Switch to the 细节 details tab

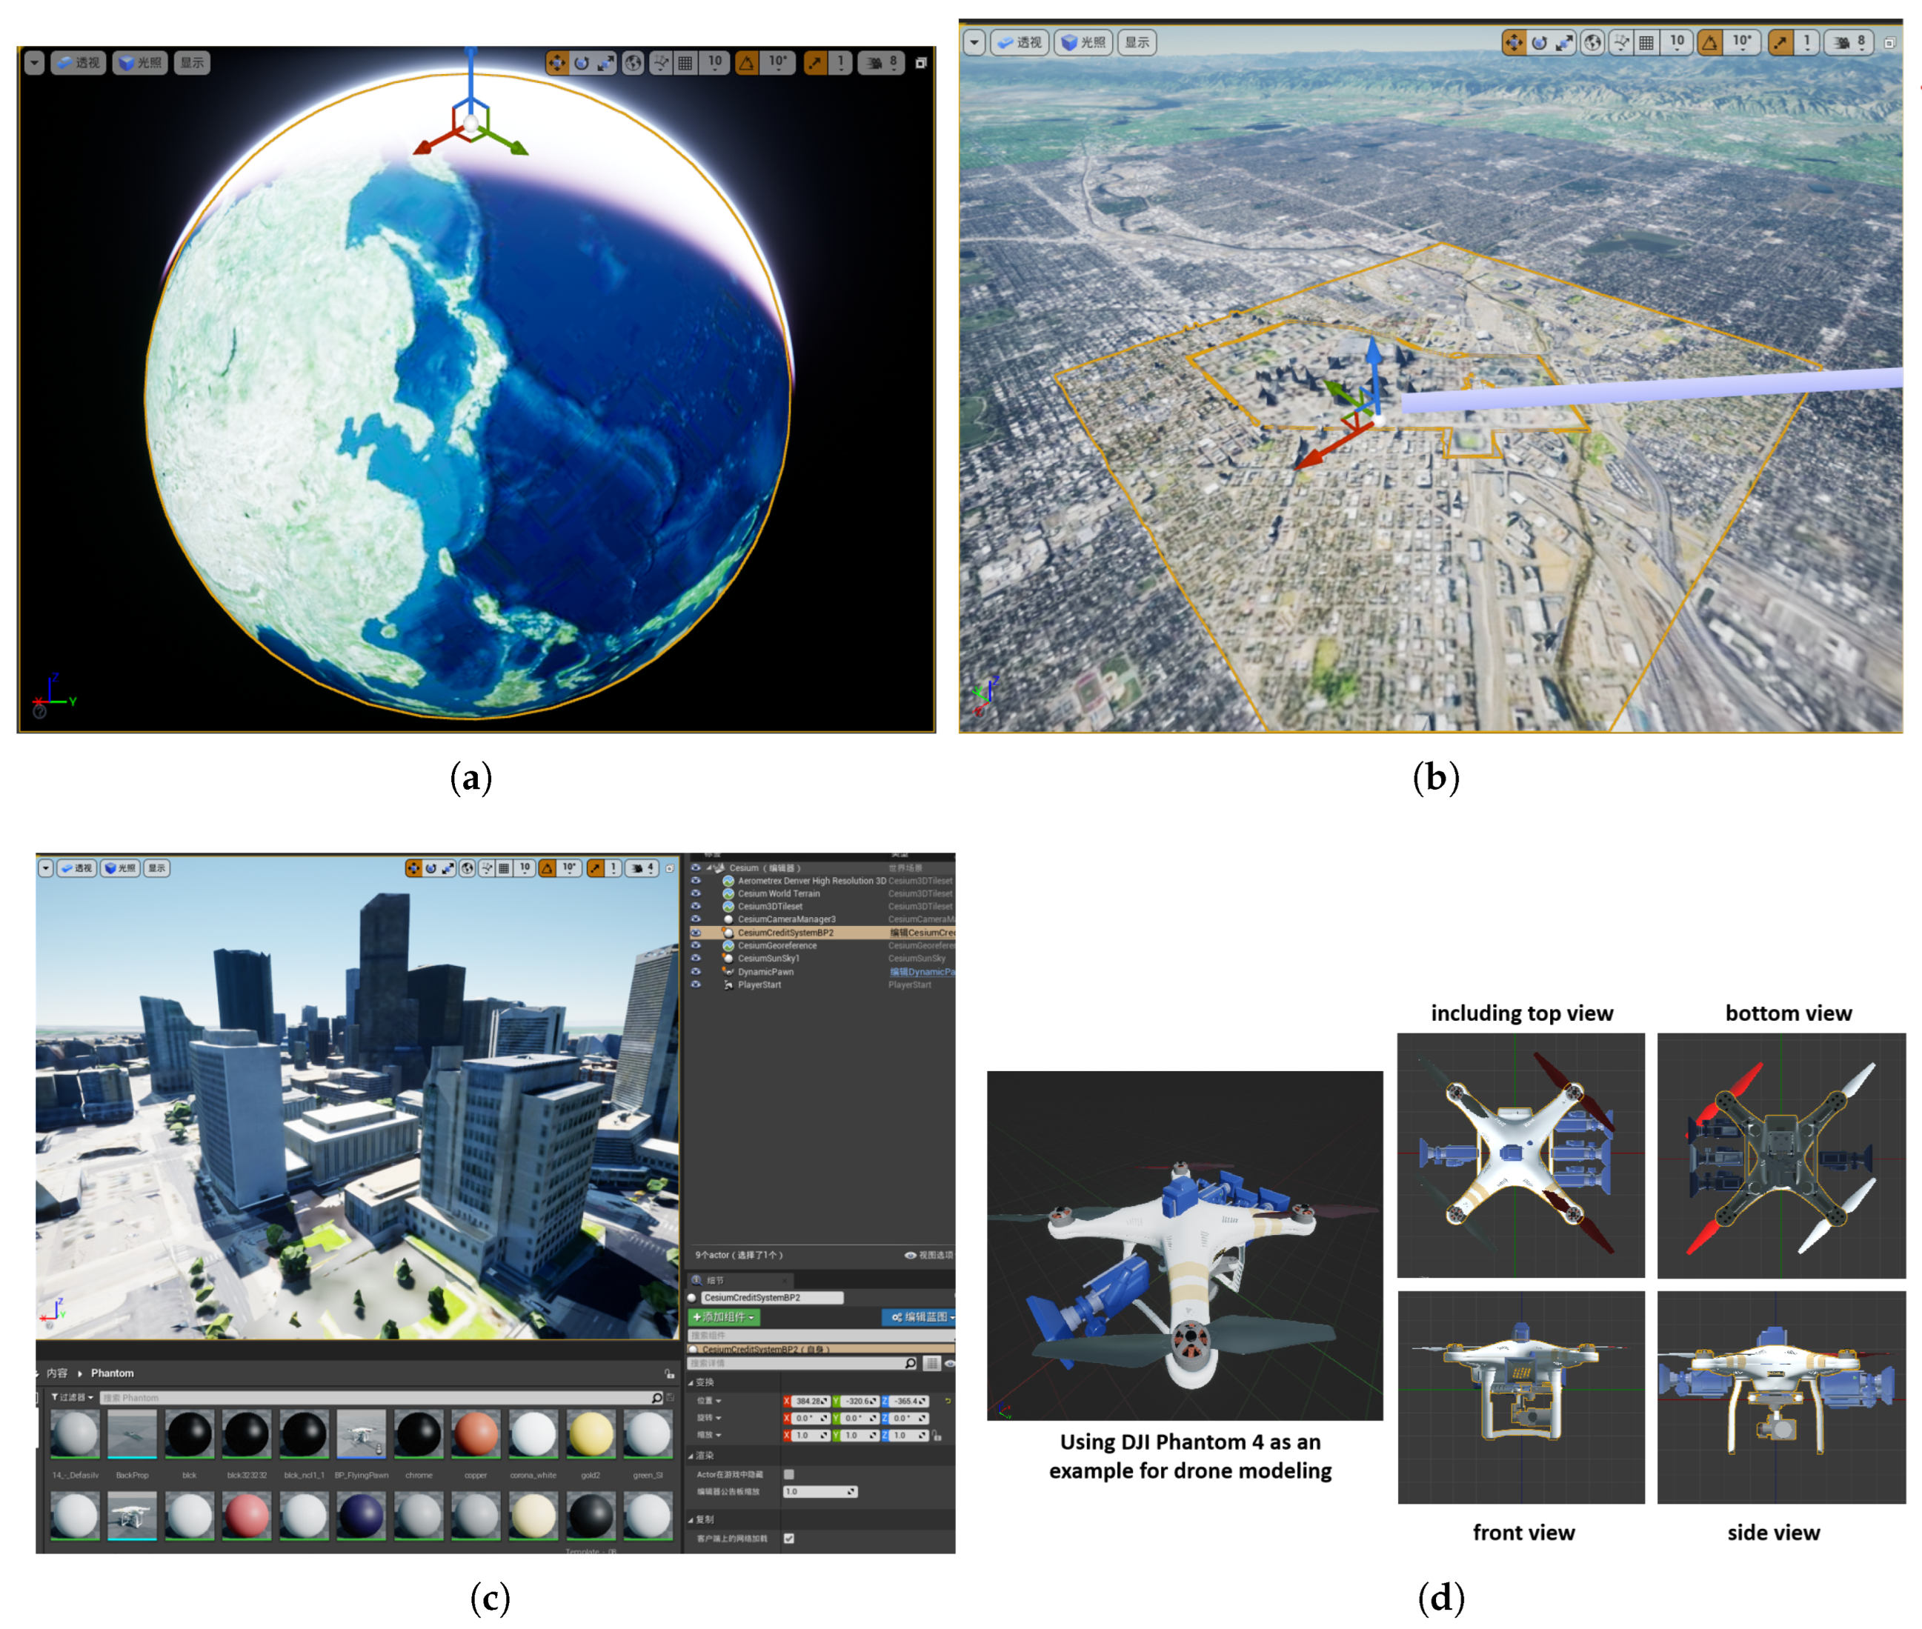(x=715, y=1281)
